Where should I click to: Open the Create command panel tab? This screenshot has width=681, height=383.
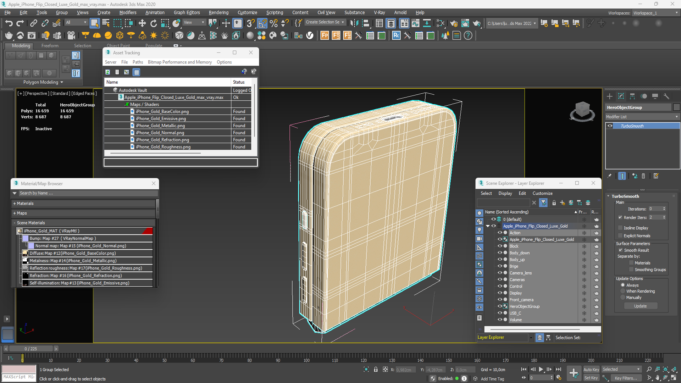[x=609, y=96]
